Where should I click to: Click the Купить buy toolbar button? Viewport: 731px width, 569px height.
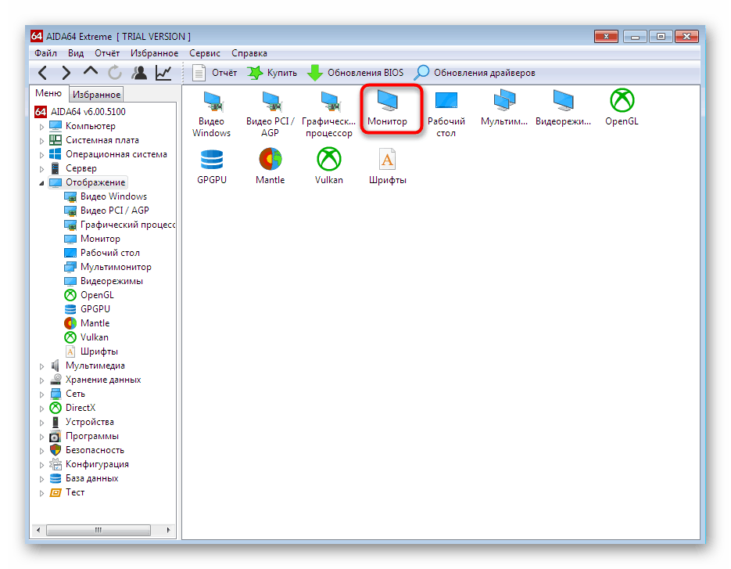[272, 73]
